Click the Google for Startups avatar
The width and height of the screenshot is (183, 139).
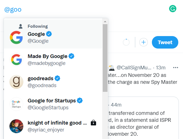[16, 104]
